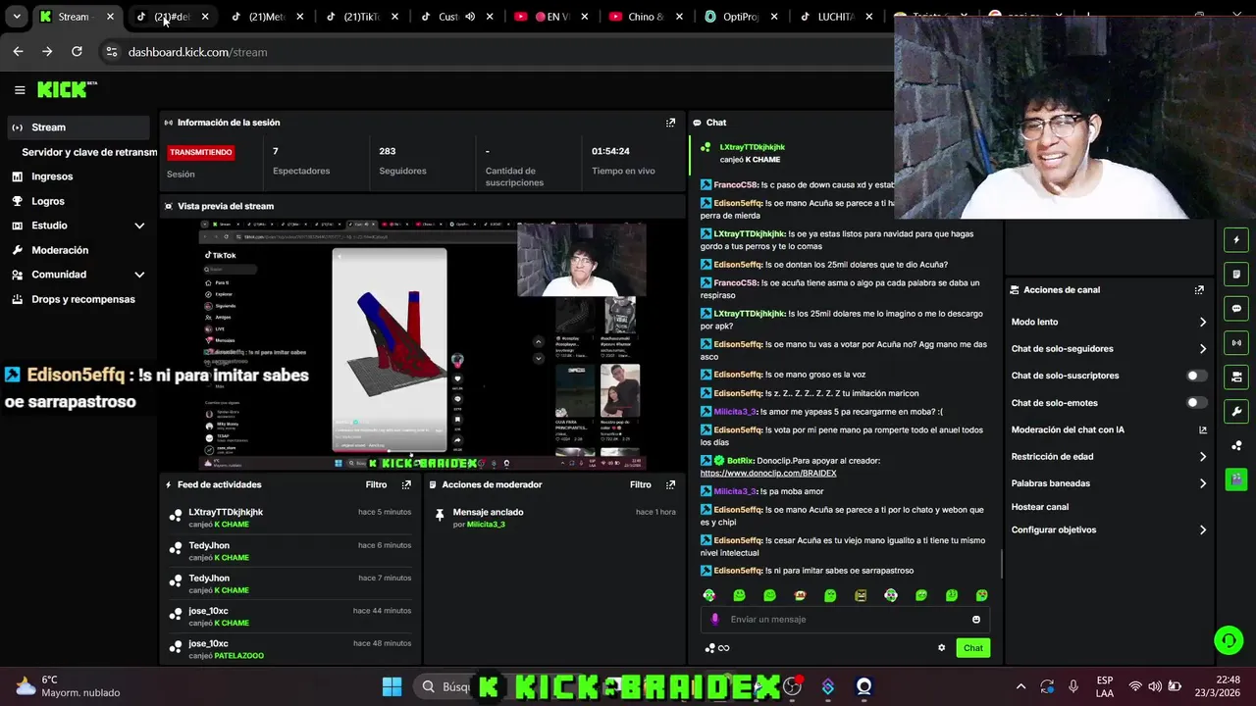Open chat settings gear icon
Image resolution: width=1256 pixels, height=706 pixels.
pos(942,647)
